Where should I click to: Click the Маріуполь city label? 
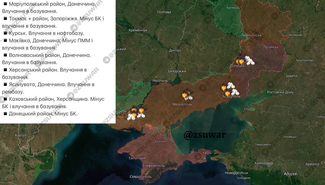tap(231, 97)
